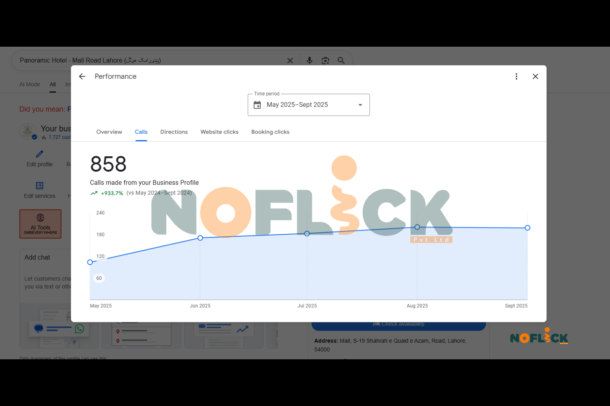
Task: Click the calendar icon in Time period
Action: [x=257, y=105]
